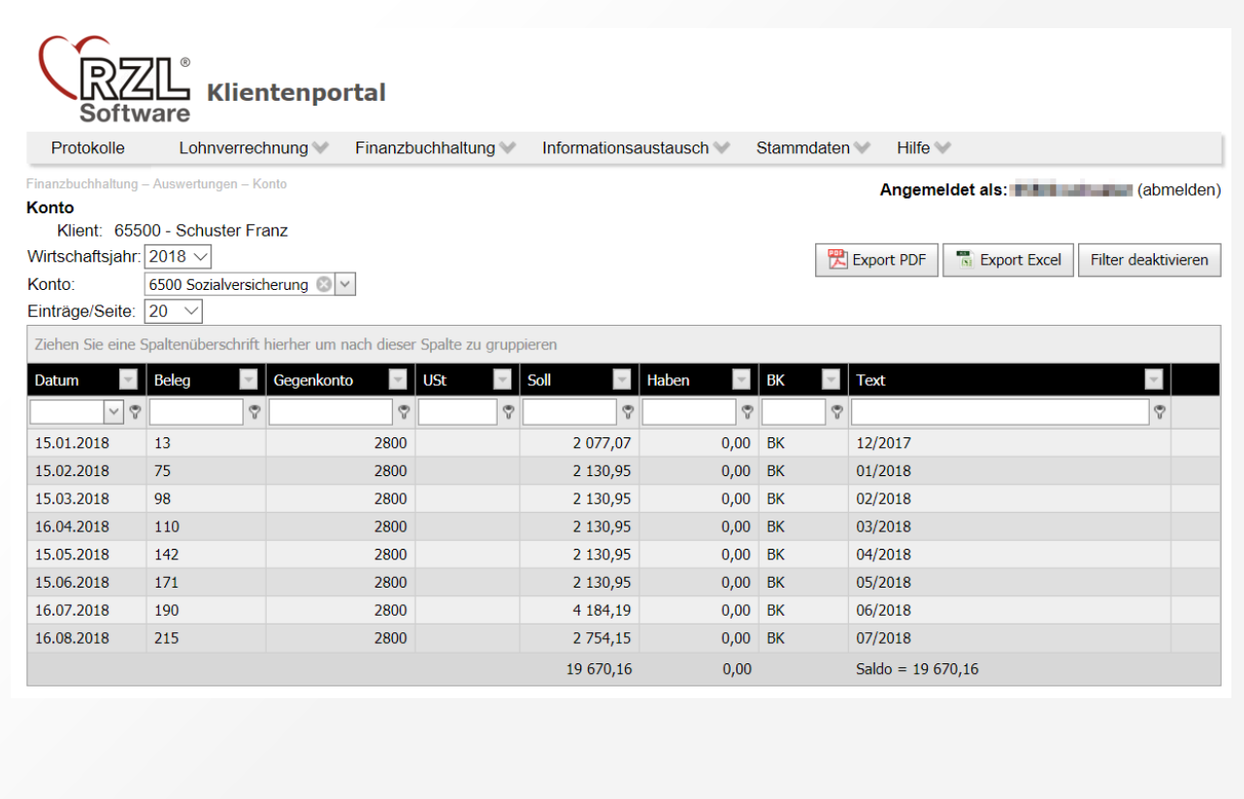Click the funnel filter icon under Datum column
The height and width of the screenshot is (799, 1244).
click(135, 411)
